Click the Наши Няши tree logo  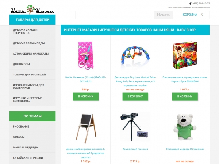click(x=32, y=9)
